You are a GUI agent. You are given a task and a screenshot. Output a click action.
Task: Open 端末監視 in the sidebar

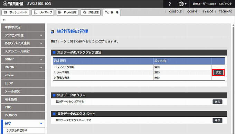point(23,99)
